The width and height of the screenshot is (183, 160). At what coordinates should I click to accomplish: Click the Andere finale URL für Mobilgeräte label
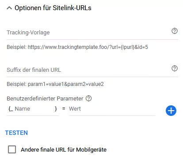point(64,150)
